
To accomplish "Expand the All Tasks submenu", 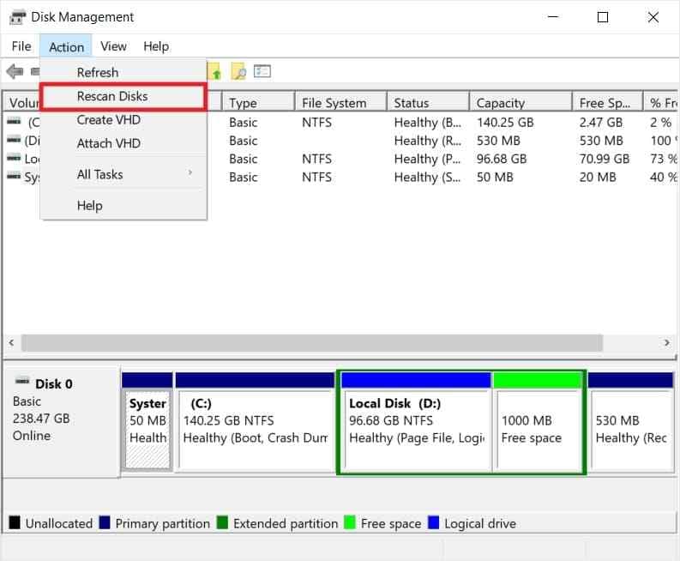I will click(123, 174).
